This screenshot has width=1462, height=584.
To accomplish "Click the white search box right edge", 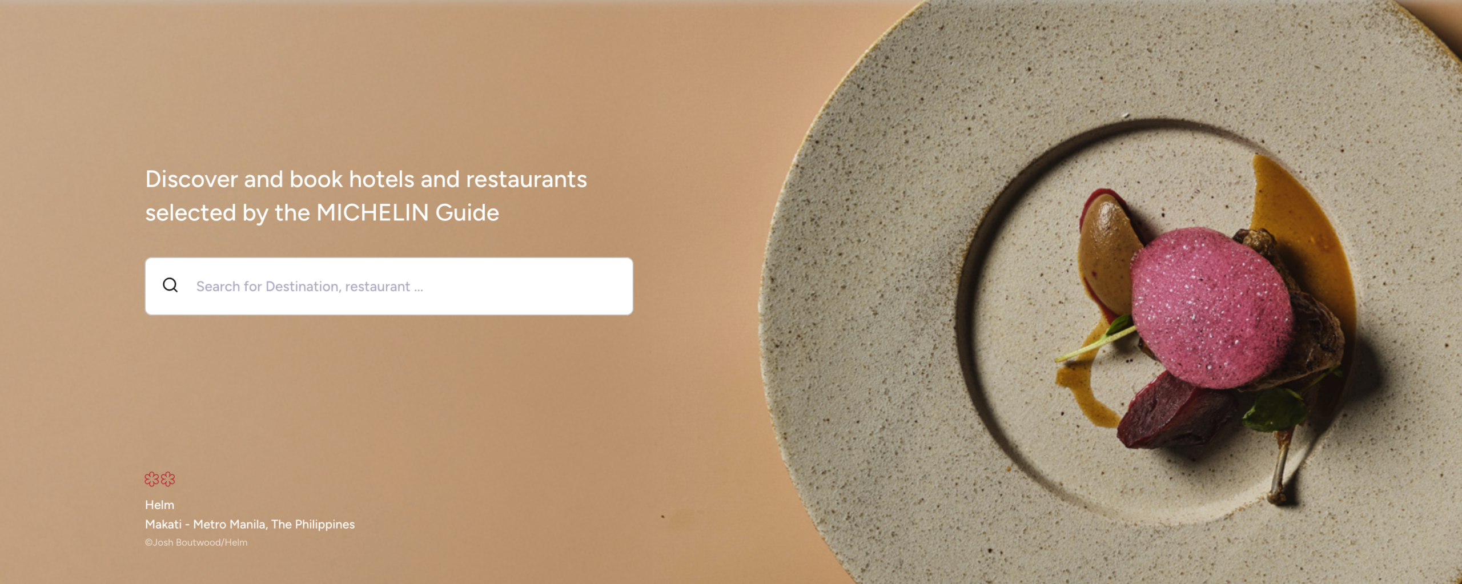I will pos(629,286).
